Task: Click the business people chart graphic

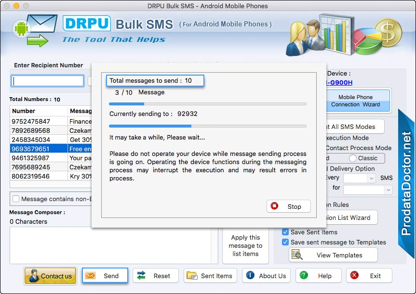Action: click(x=320, y=35)
